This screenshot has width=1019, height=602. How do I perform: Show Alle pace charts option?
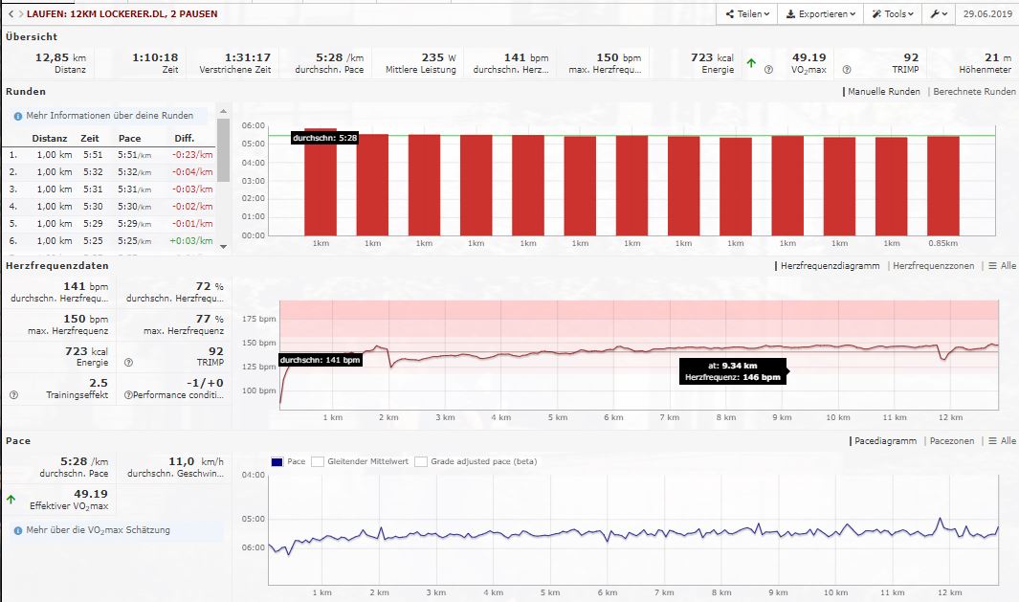coord(1002,441)
